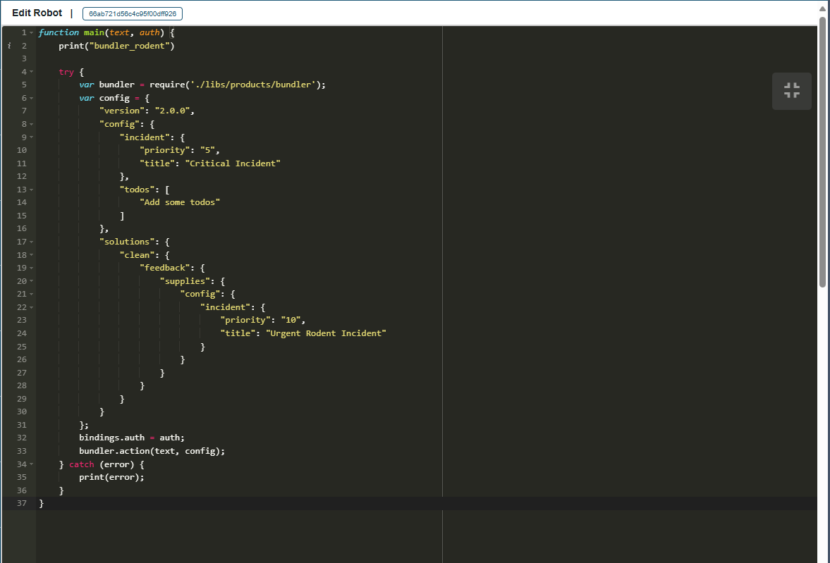This screenshot has height=563, width=830.
Task: Click the bundler.action(text, config) call
Action: (152, 451)
